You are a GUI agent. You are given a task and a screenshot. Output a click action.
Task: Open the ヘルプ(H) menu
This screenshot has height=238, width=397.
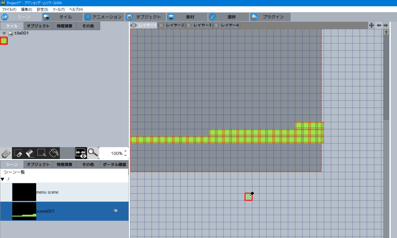pos(76,9)
